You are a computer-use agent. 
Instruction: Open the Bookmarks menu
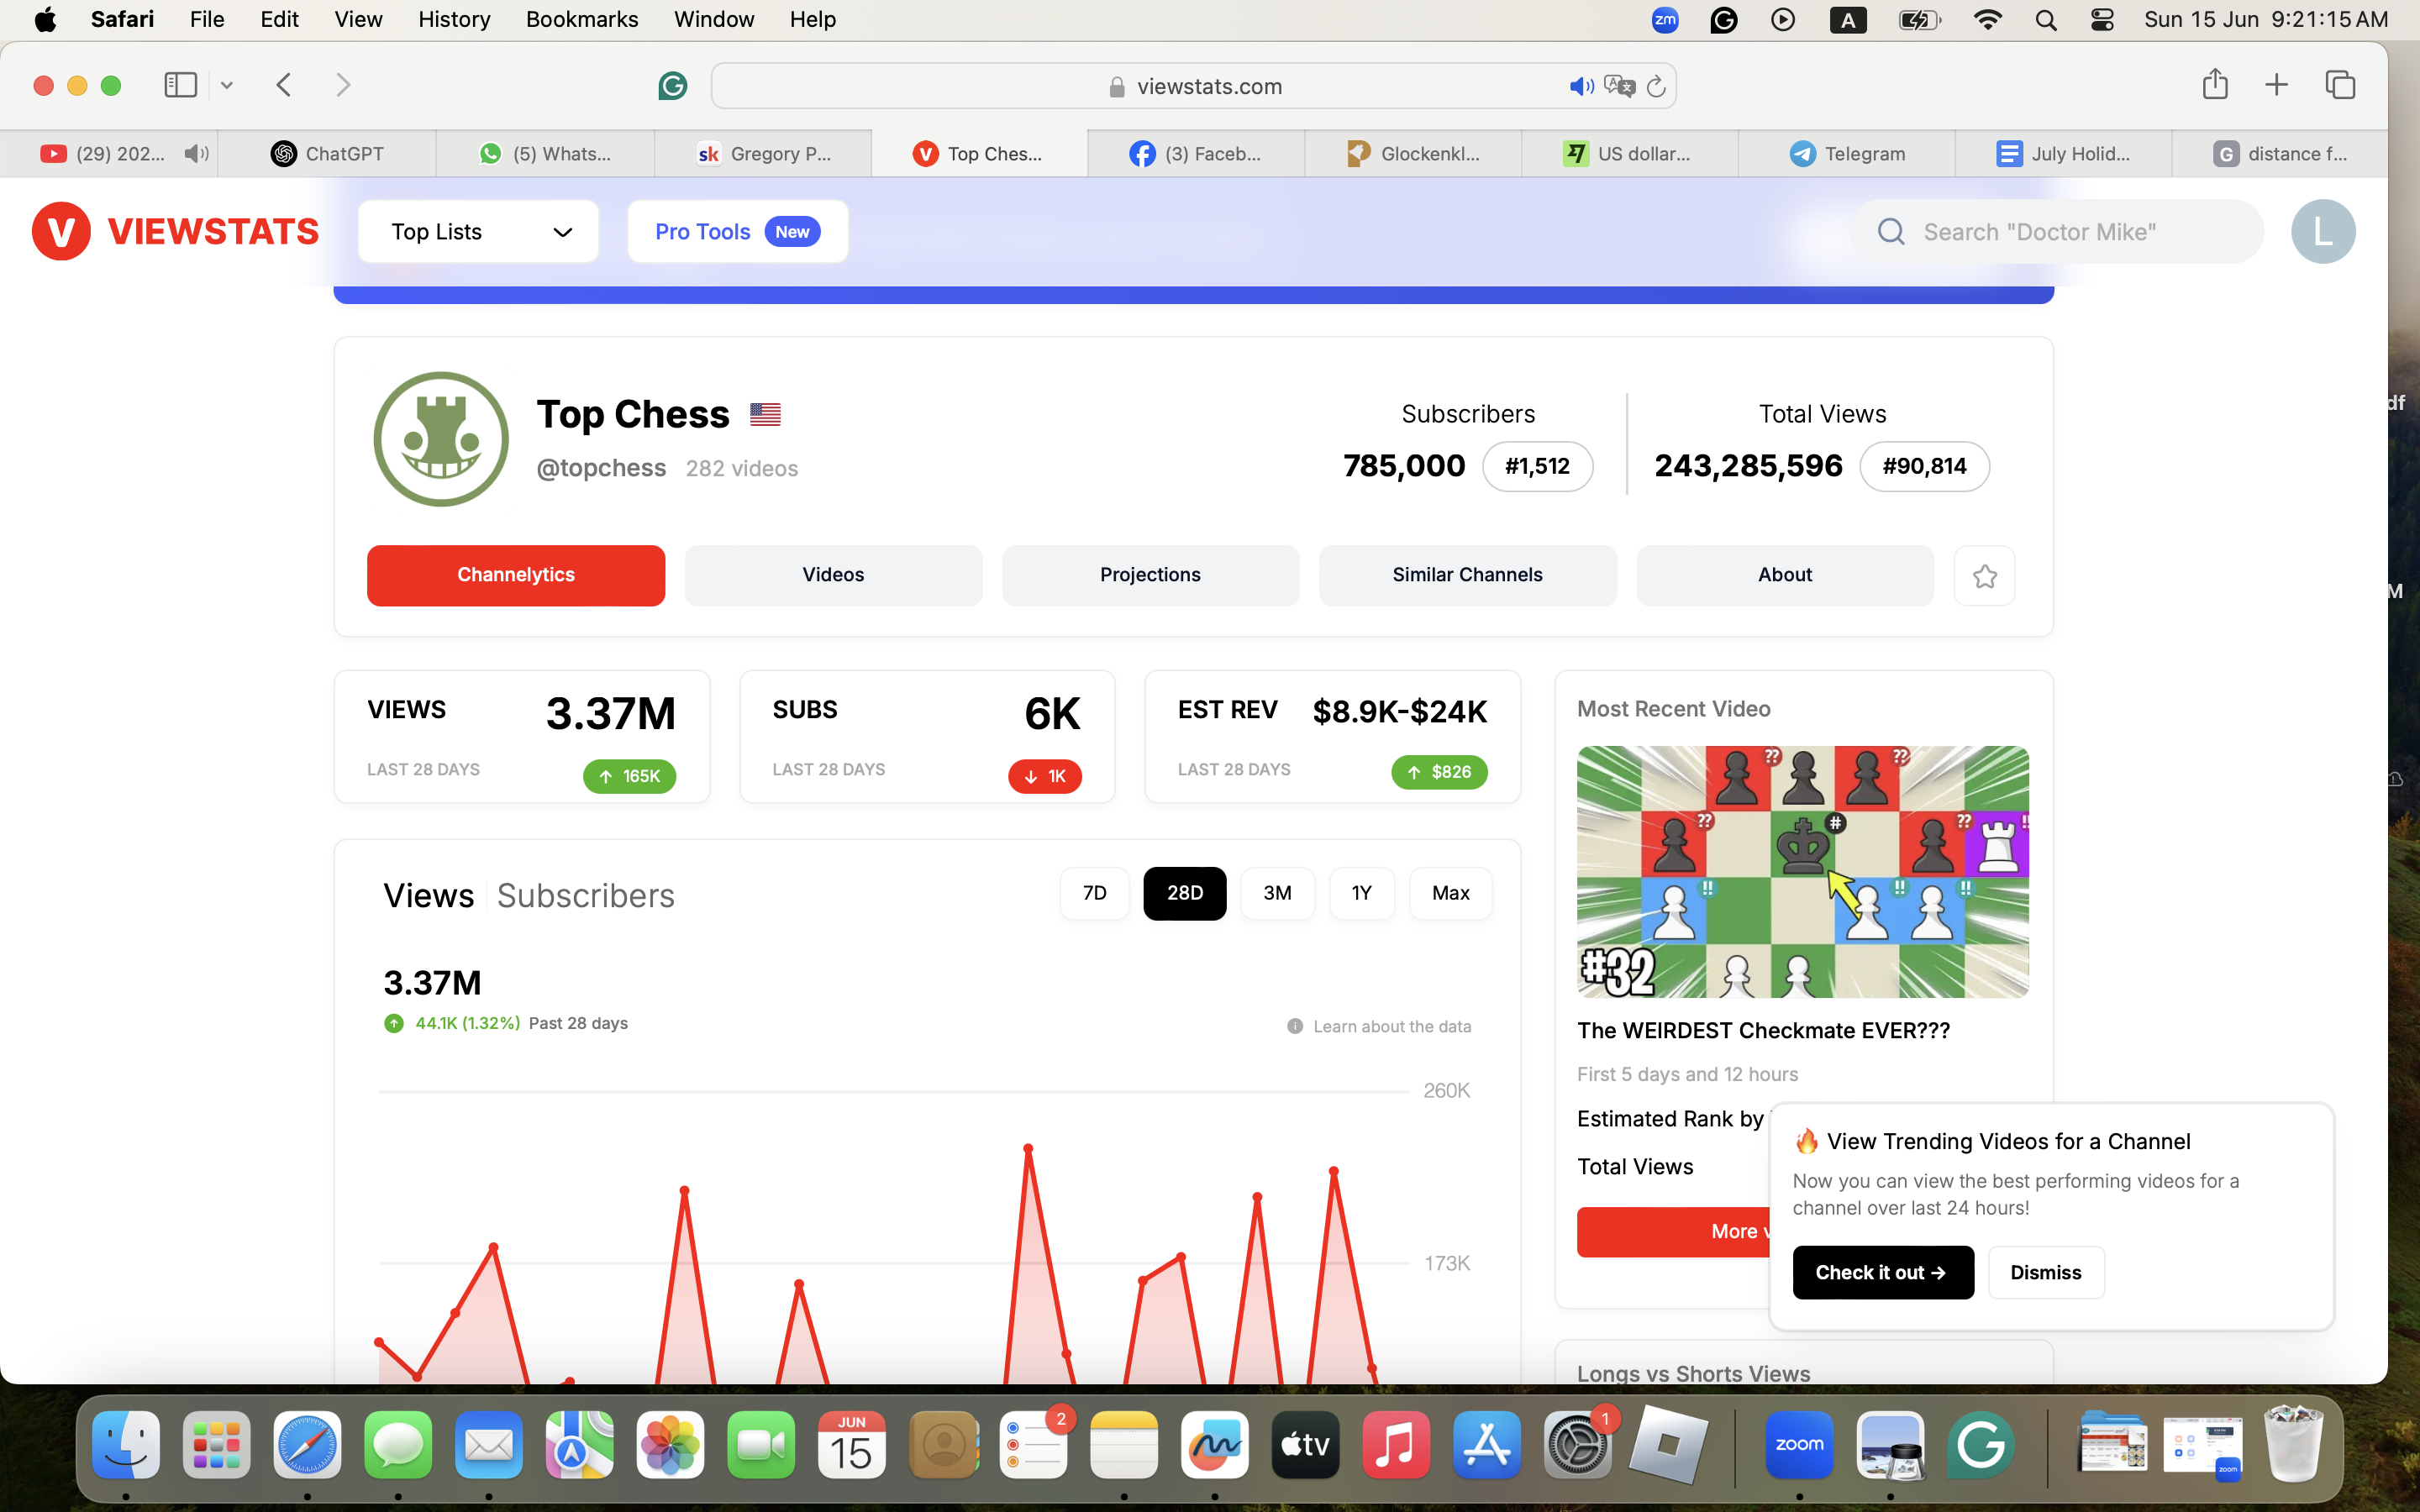[582, 19]
